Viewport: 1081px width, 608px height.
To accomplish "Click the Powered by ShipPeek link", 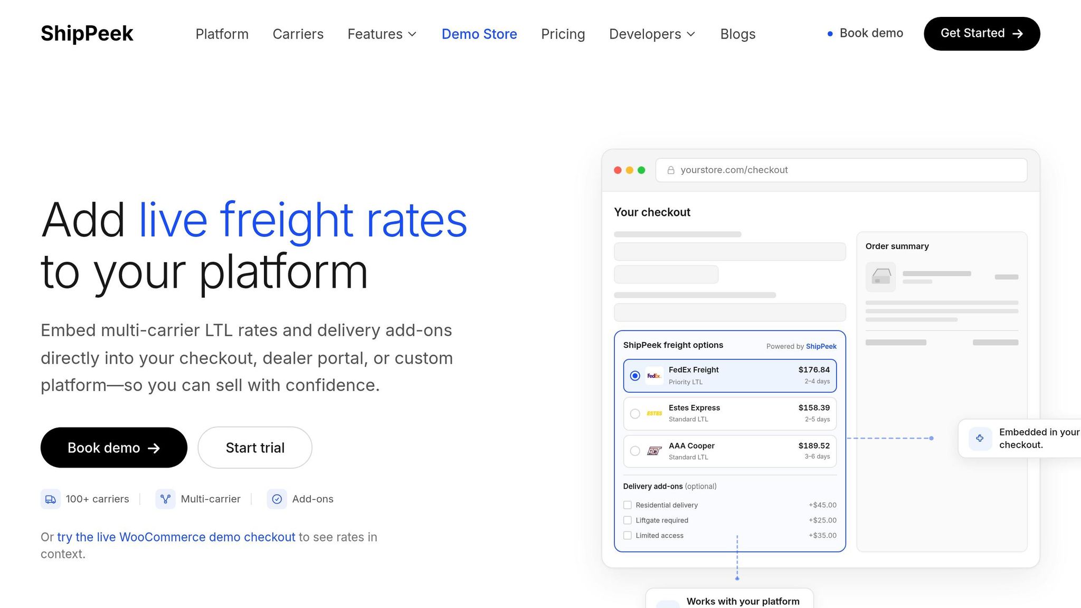I will coord(801,346).
